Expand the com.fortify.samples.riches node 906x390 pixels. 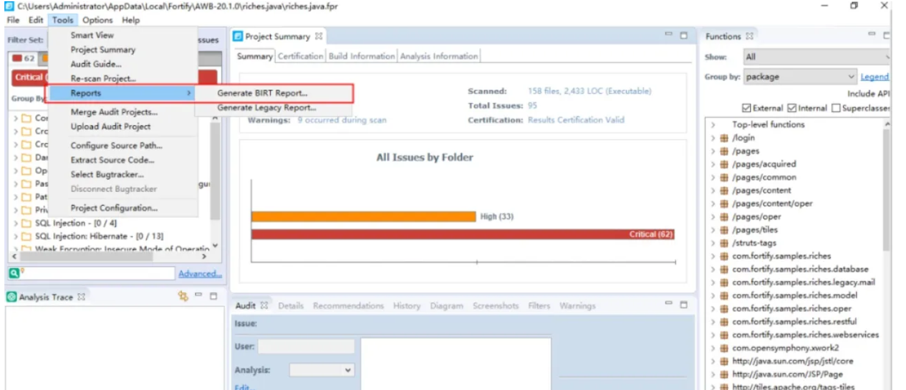pyautogui.click(x=713, y=256)
